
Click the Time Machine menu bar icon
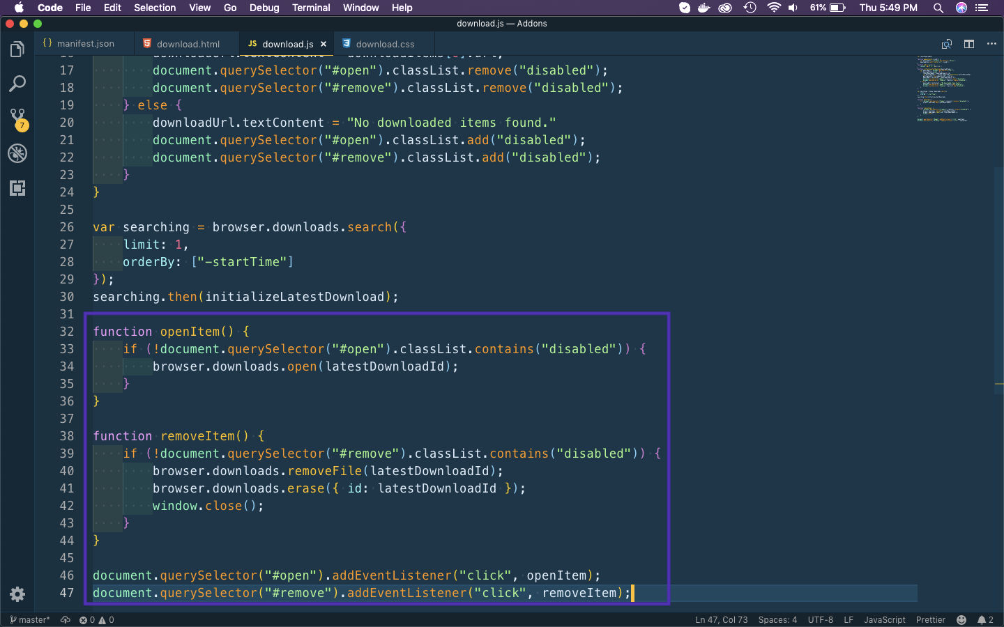coord(750,8)
